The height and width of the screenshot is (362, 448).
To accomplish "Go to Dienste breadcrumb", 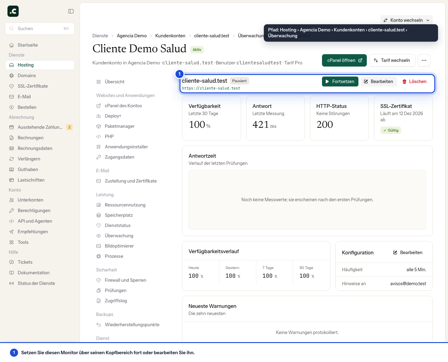I will [x=100, y=36].
